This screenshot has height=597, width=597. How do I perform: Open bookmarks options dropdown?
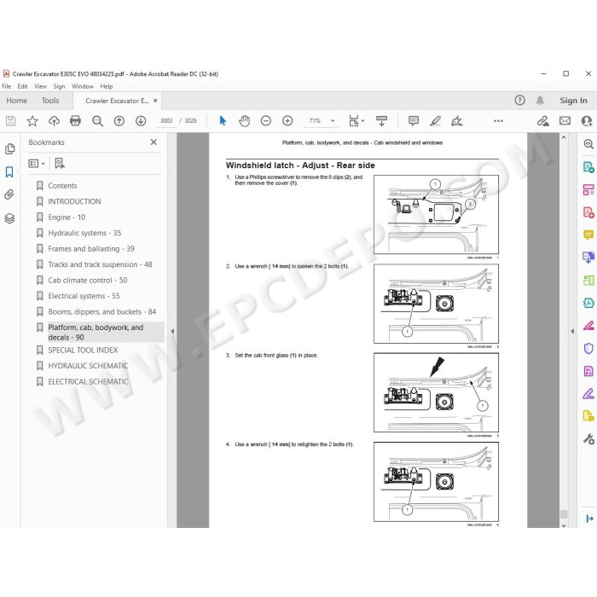click(37, 164)
